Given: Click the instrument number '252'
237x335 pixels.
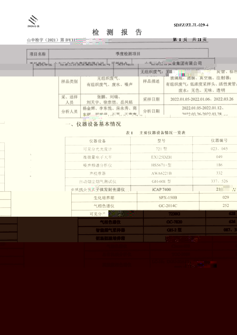Looking at the screenshot, I should [x=226, y=206].
